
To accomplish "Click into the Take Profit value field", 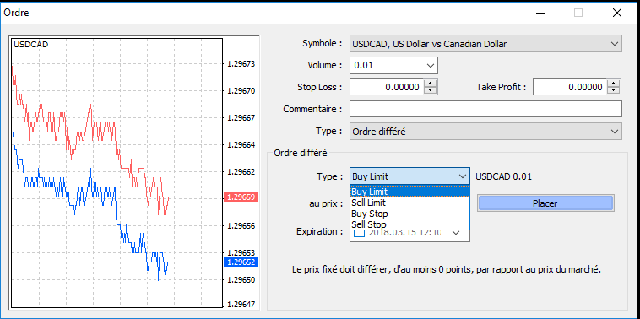I will pos(570,87).
